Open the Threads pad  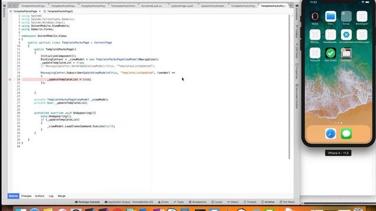point(250,202)
